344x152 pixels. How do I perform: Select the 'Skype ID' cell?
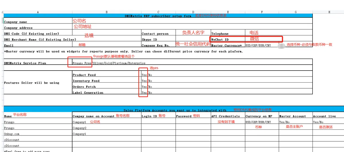coord(159,39)
